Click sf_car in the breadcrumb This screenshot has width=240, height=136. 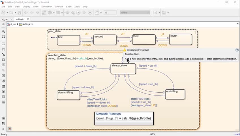13,24
